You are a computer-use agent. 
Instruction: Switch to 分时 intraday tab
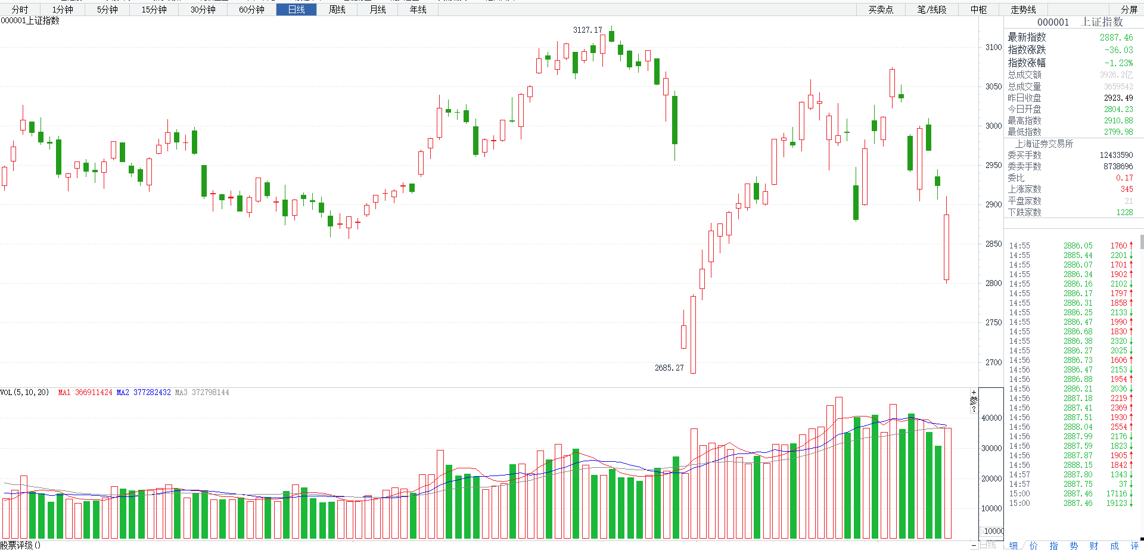point(20,10)
